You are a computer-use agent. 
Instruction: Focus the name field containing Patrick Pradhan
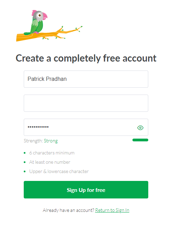[x=86, y=79]
